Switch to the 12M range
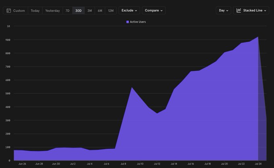This screenshot has width=274, height=168. (111, 10)
